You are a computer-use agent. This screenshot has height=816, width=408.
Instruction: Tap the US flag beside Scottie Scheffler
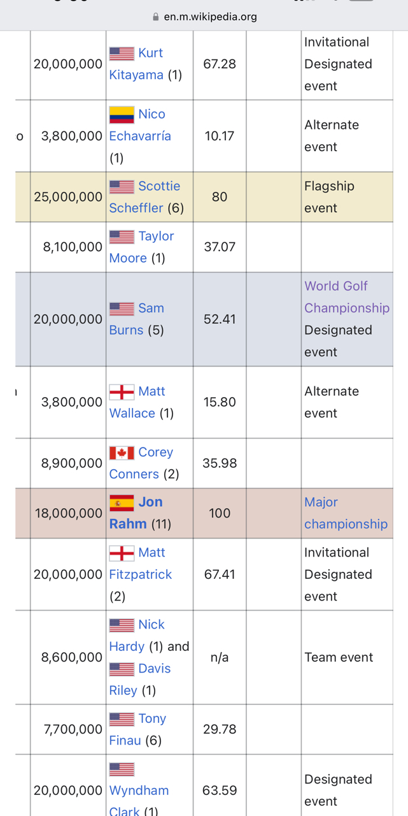(122, 187)
